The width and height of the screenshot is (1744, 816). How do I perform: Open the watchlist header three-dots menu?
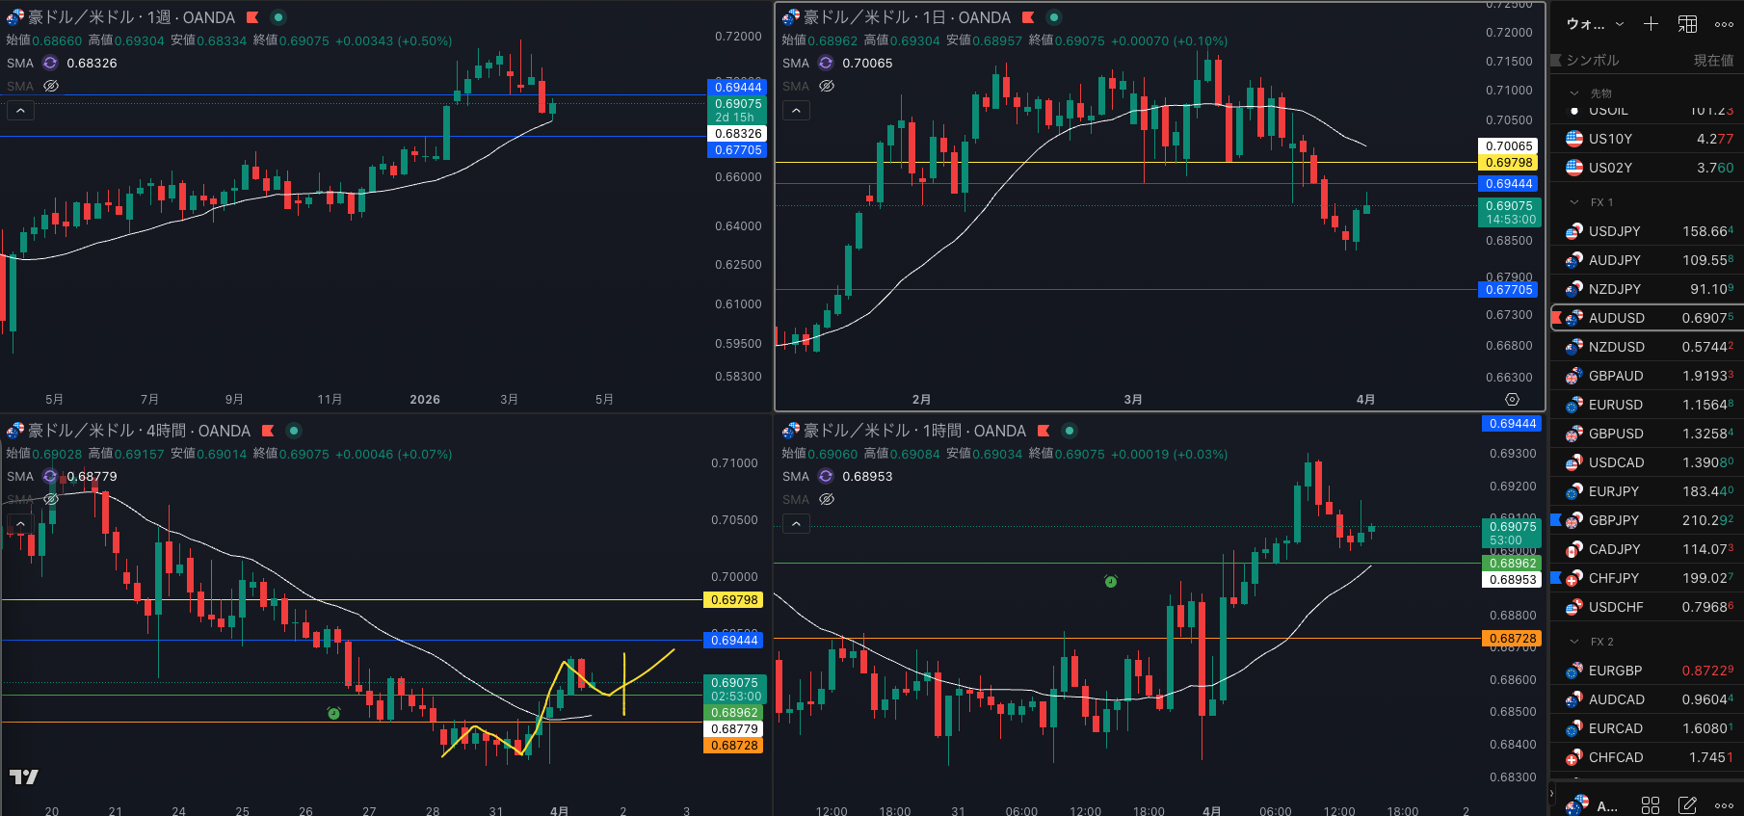(x=1724, y=24)
